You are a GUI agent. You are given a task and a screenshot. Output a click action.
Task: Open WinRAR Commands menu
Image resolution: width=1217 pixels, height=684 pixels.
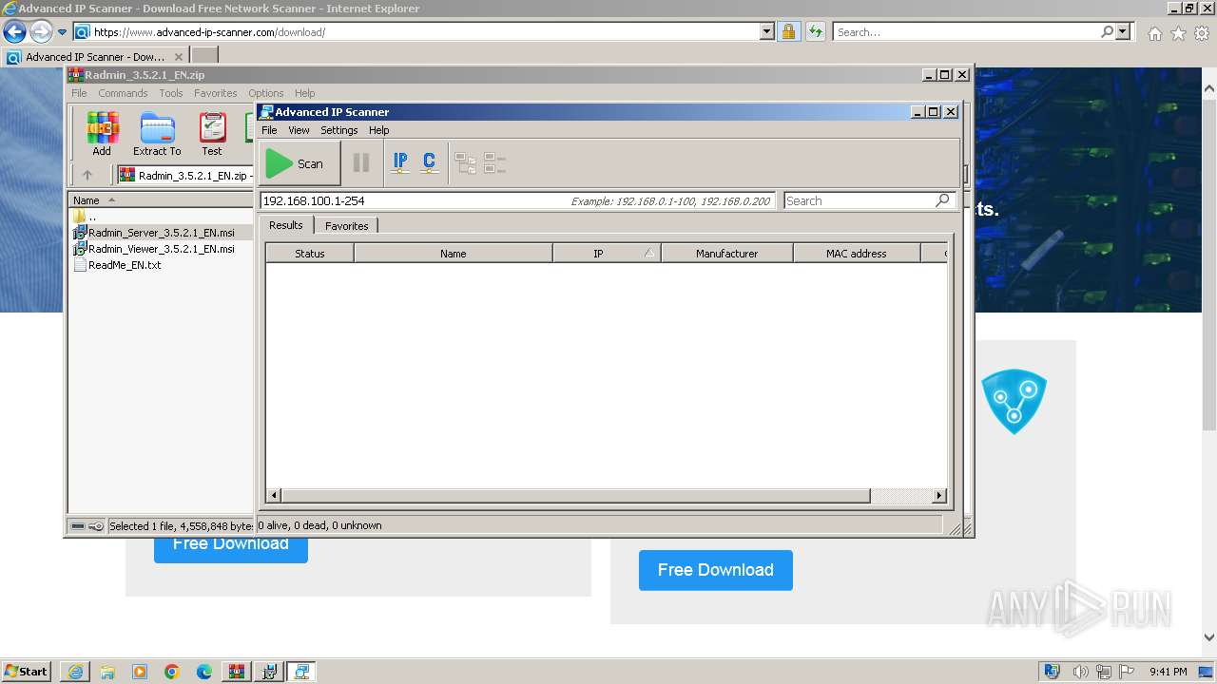(123, 93)
